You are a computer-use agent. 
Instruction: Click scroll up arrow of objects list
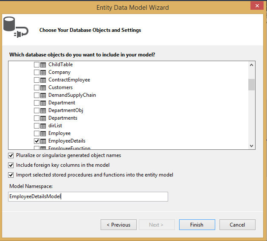(x=251, y=65)
